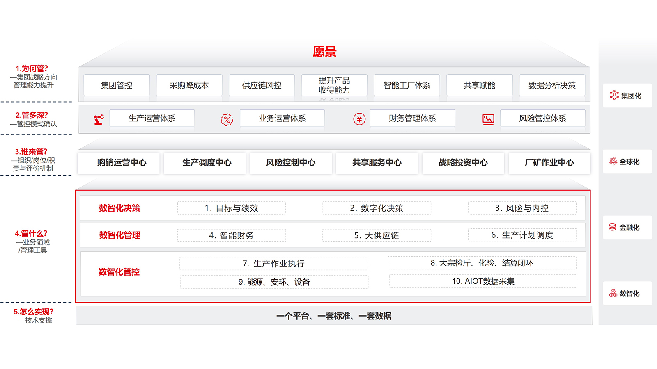This screenshot has width=657, height=369.
Task: Click the 共享服务中心 center box
Action: 377,163
